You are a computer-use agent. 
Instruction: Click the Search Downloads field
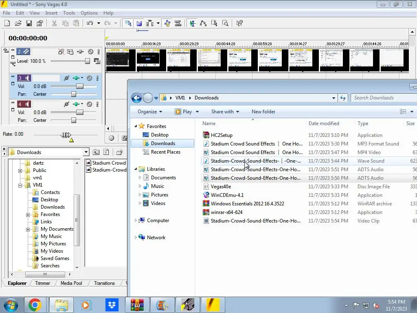click(x=384, y=98)
